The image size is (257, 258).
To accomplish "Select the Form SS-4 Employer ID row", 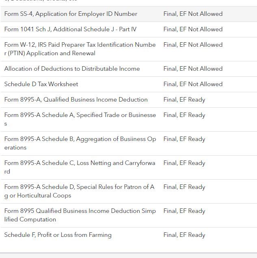I will point(129,14).
